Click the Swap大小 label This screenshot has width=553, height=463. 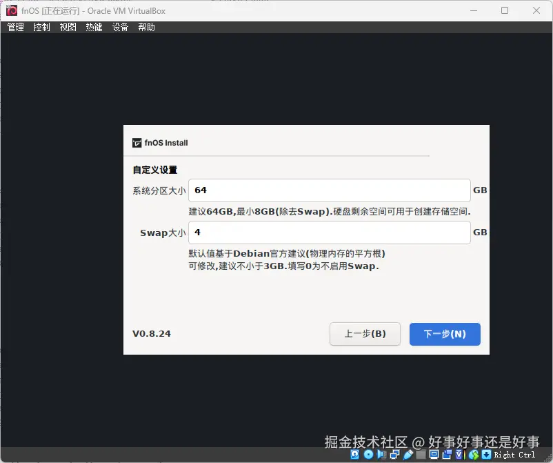click(x=163, y=233)
